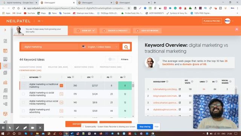This screenshot has width=241, height=136.
Task: Click the info icon beside SD header
Action: click(125, 77)
